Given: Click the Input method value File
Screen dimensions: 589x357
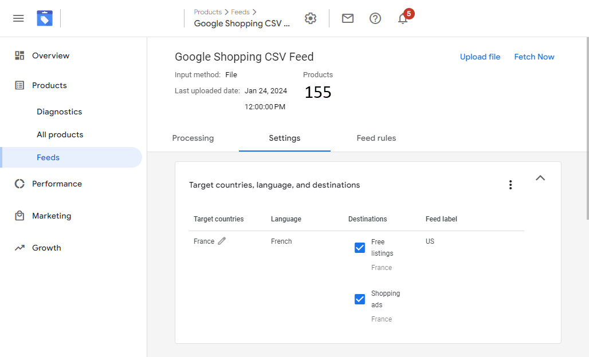Looking at the screenshot, I should tap(231, 74).
